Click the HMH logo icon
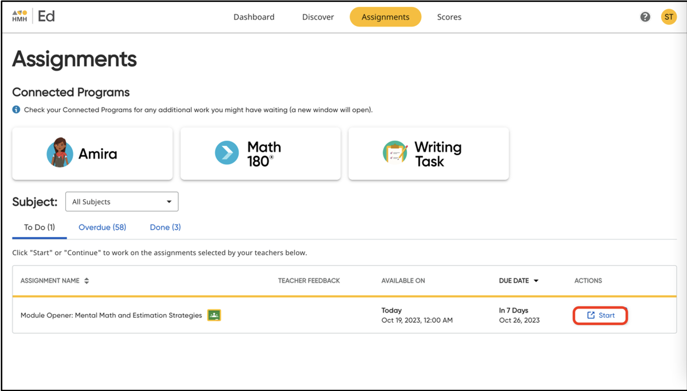 (x=19, y=16)
